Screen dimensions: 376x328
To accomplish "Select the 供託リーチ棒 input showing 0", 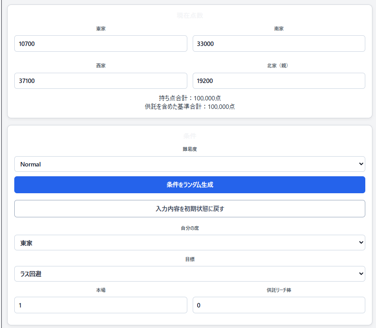I will click(279, 305).
